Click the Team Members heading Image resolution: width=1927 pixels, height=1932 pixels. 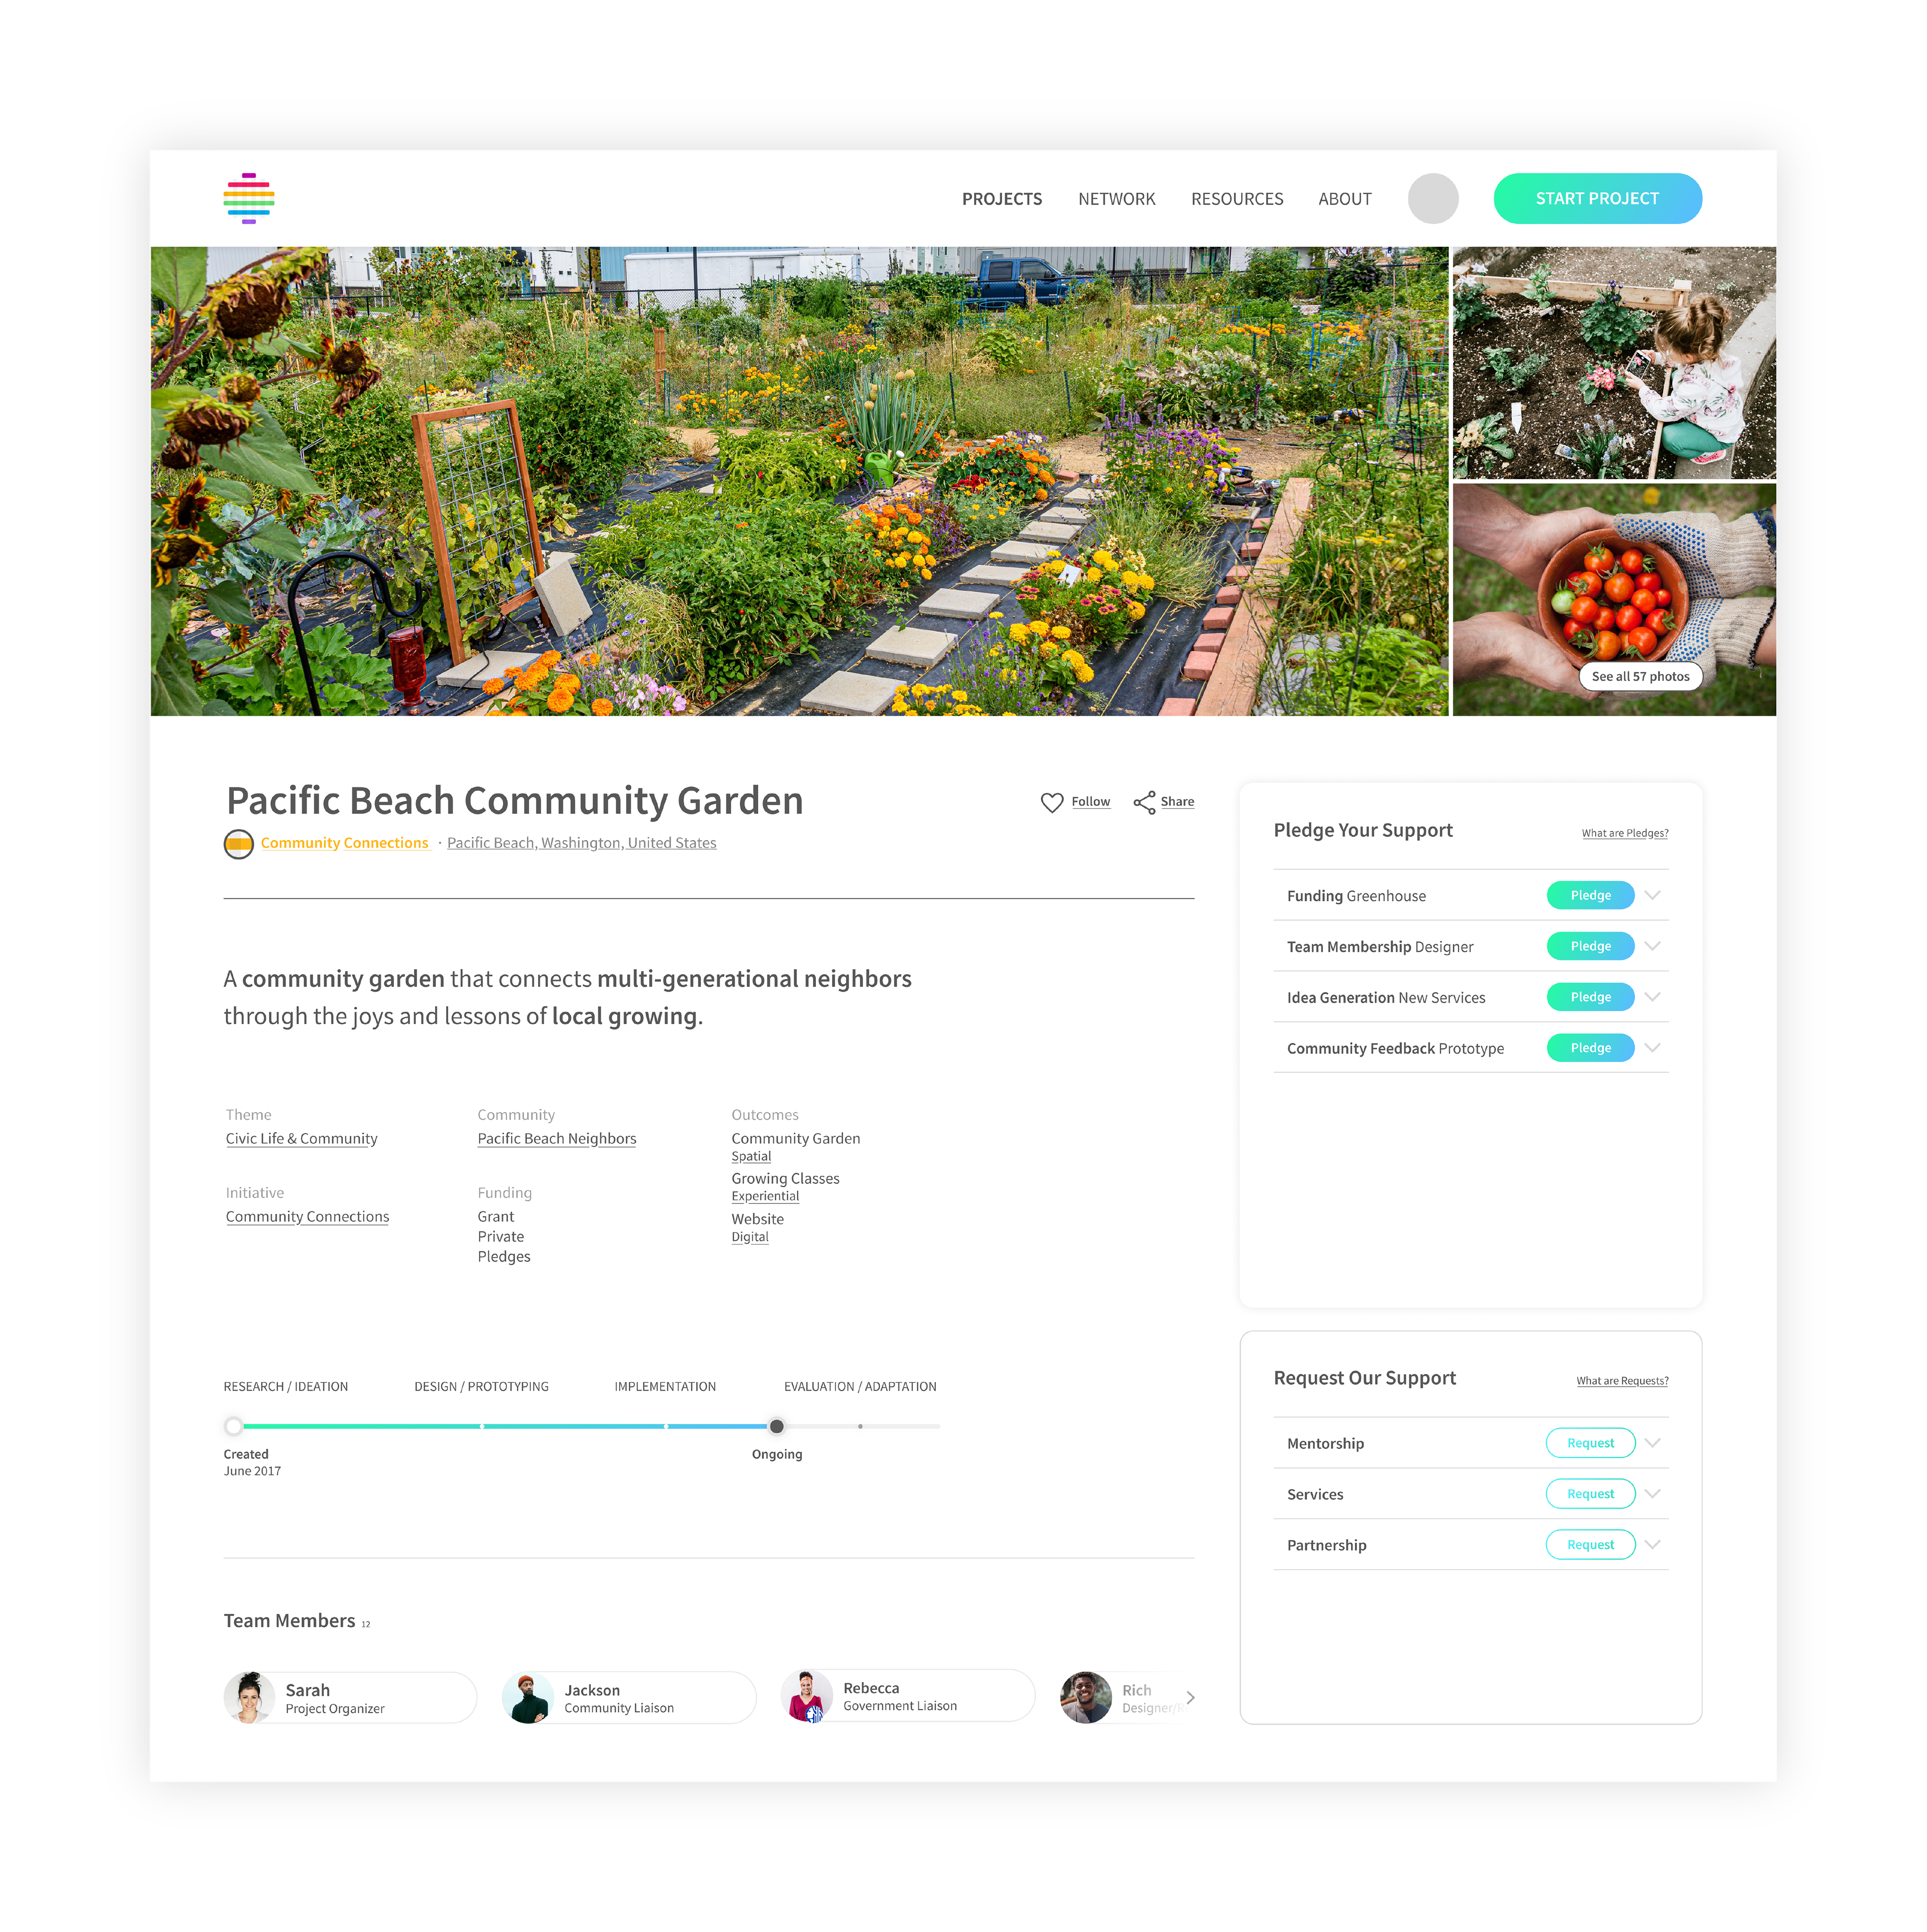(289, 1621)
